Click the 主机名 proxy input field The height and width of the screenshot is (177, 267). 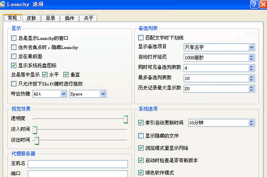coord(78,164)
